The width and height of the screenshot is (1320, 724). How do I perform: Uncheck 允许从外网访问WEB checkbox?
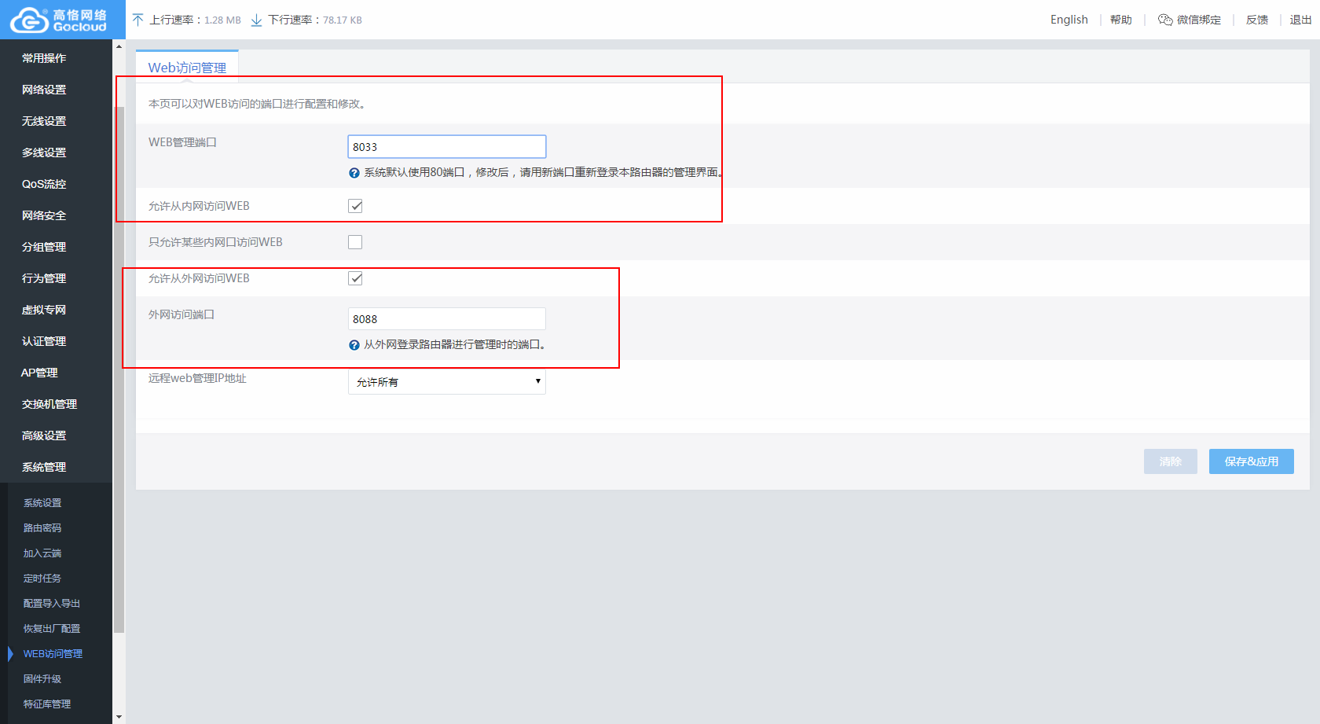coord(355,278)
